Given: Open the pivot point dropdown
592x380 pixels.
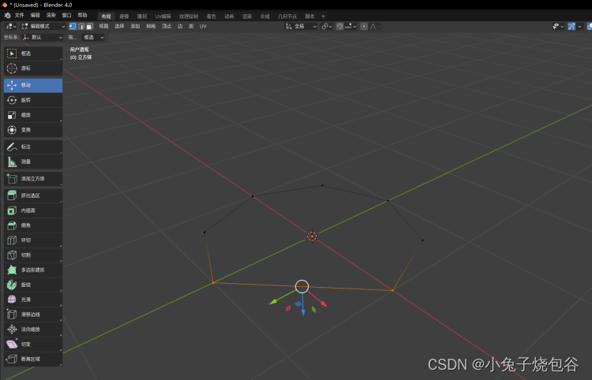Looking at the screenshot, I should click(x=327, y=26).
